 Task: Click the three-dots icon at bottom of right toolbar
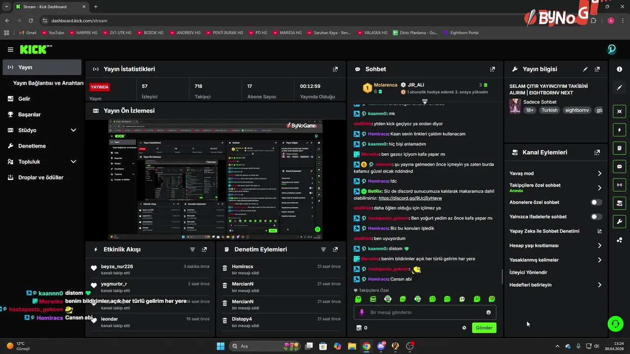coord(620,240)
